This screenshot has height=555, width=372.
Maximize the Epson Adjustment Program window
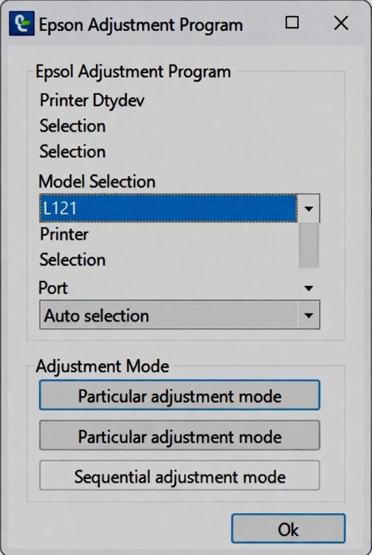292,22
